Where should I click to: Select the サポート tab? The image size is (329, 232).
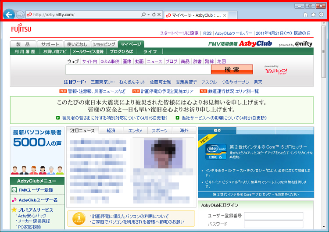click(50, 44)
